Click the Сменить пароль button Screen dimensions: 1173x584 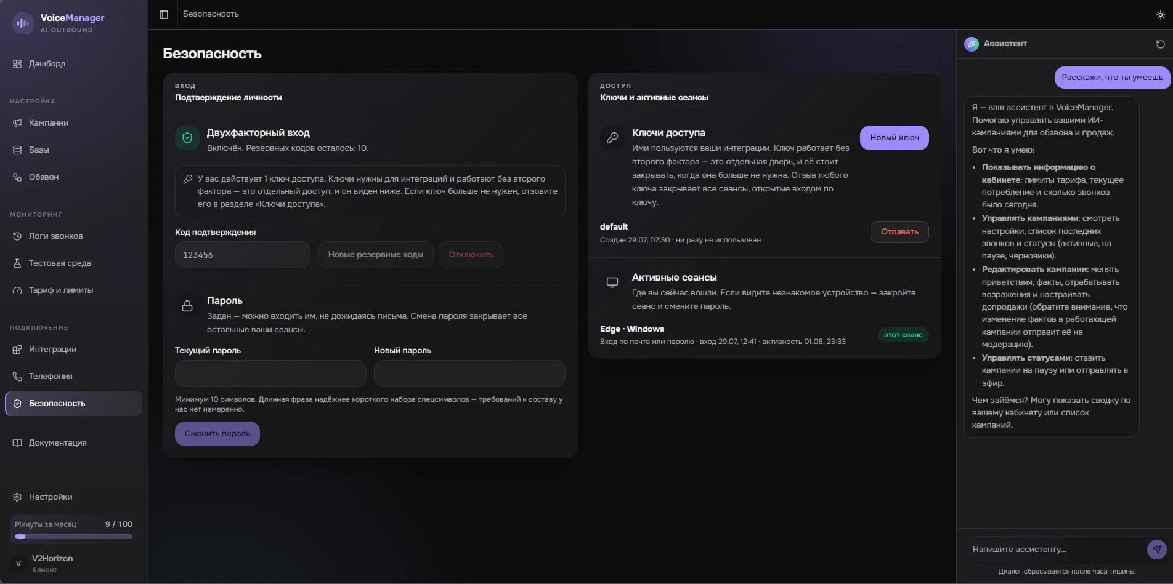click(217, 434)
